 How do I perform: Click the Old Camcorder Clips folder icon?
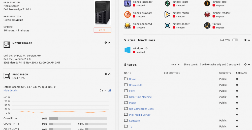(126, 109)
